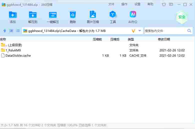
Task: Switch to list view mode
Action: point(18,31)
